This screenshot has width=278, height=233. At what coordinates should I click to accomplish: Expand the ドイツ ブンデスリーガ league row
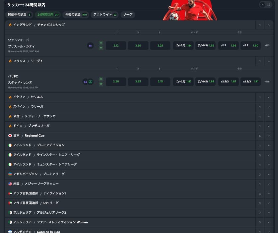click(269, 126)
